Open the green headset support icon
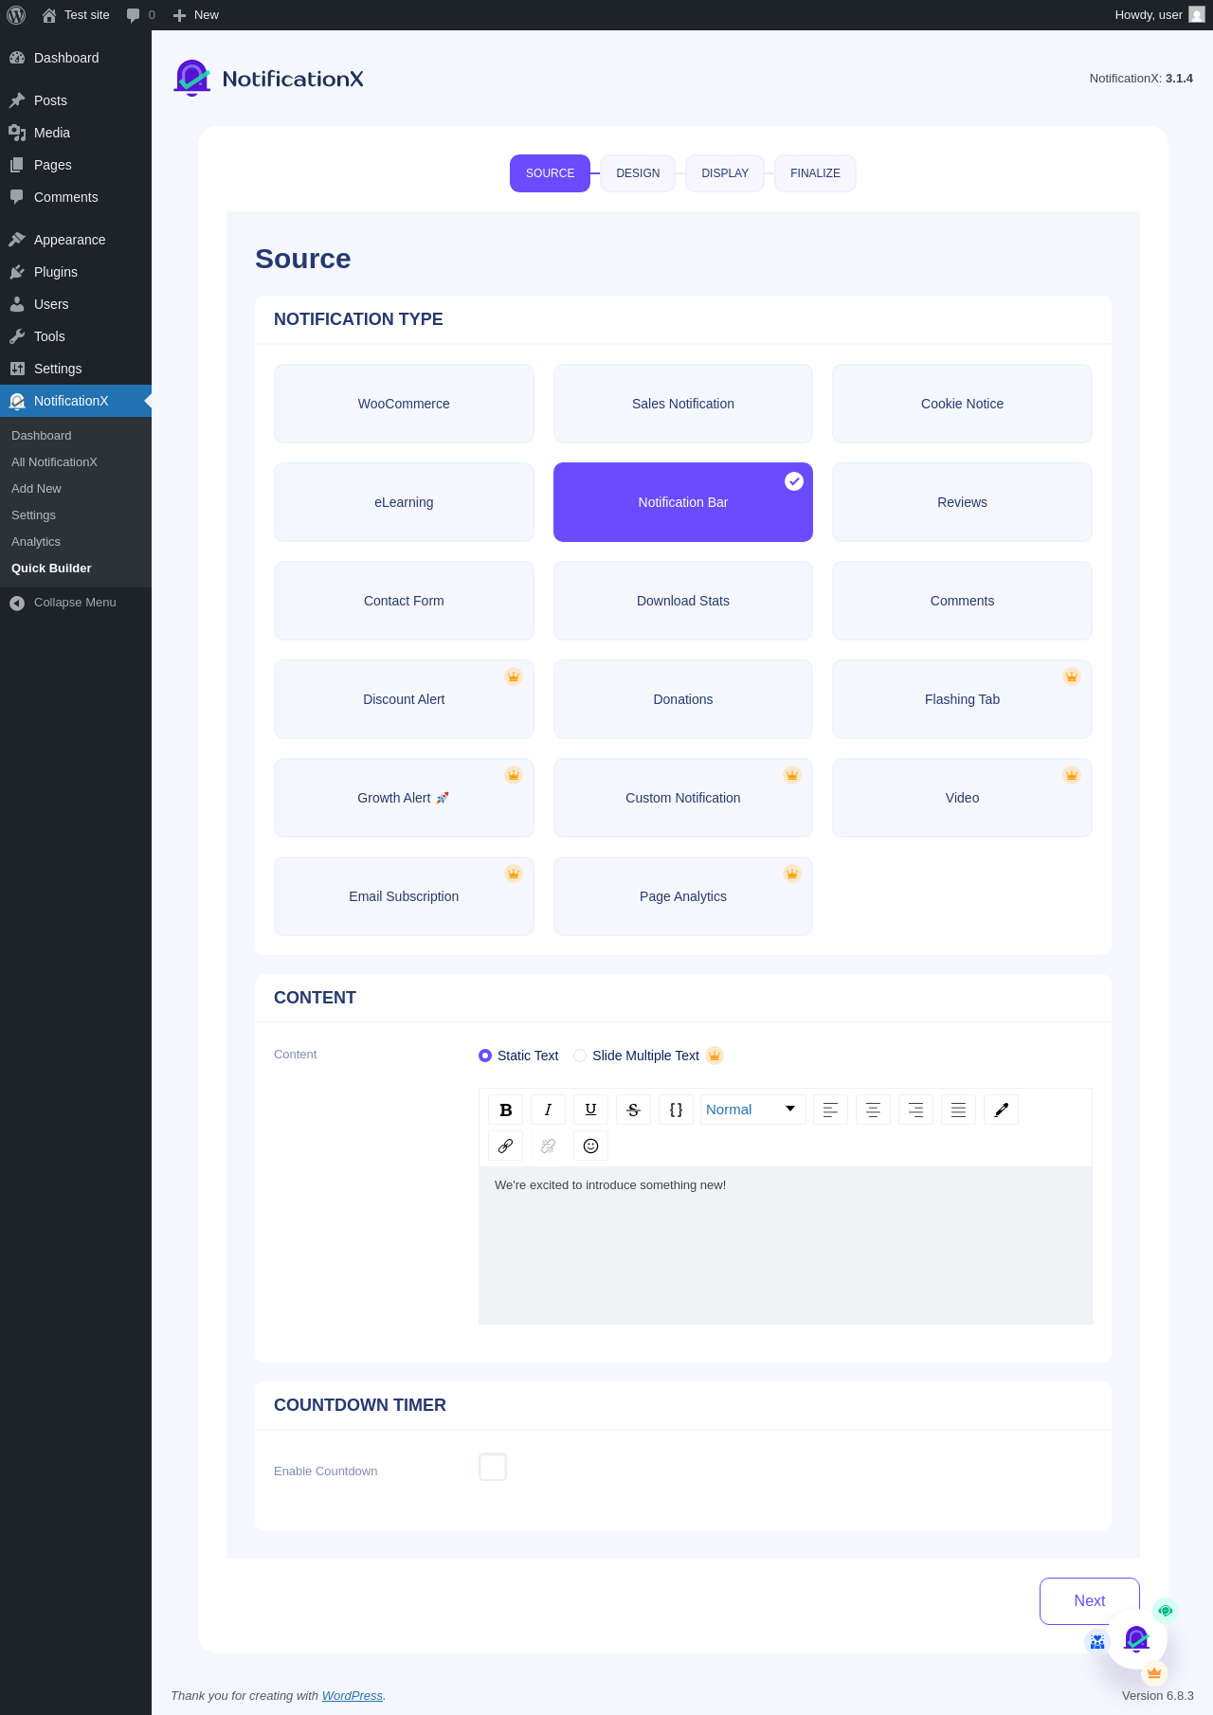The image size is (1213, 1715). tap(1166, 1611)
